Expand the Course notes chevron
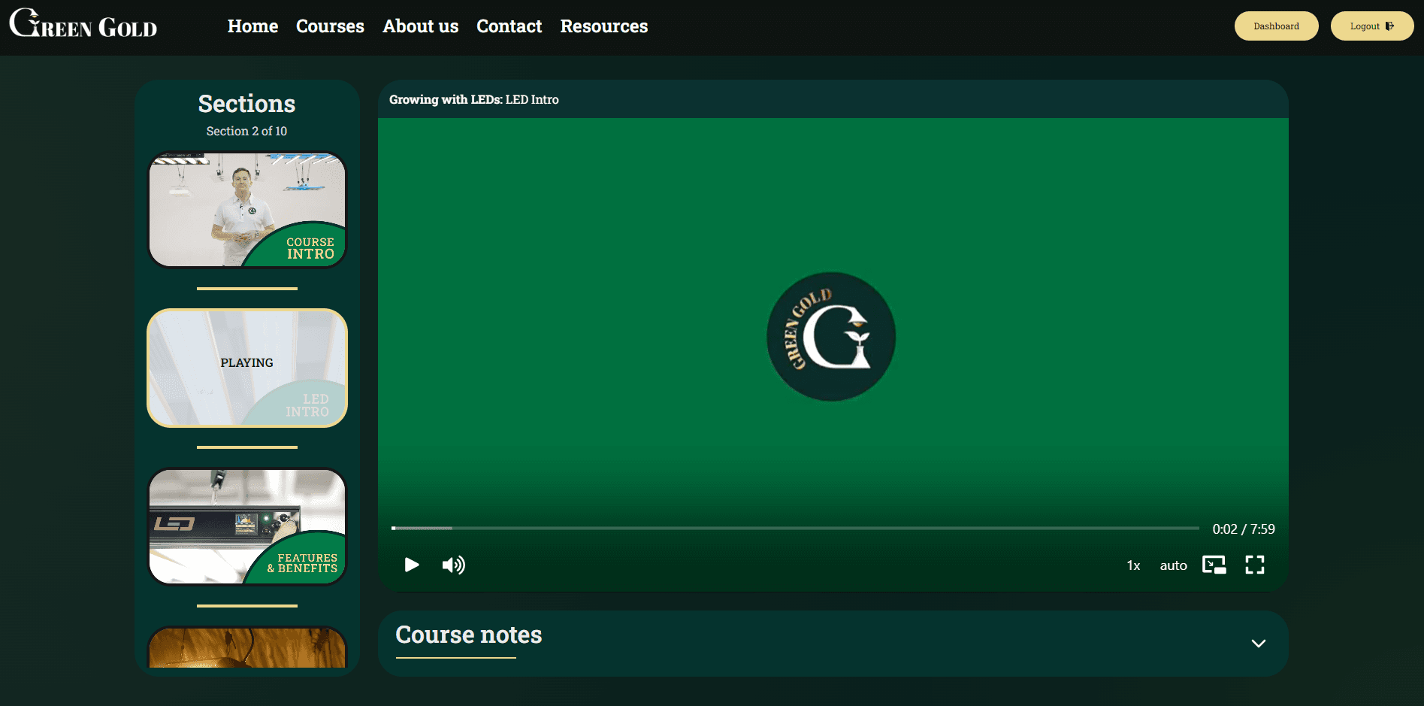The image size is (1424, 706). pyautogui.click(x=1258, y=644)
